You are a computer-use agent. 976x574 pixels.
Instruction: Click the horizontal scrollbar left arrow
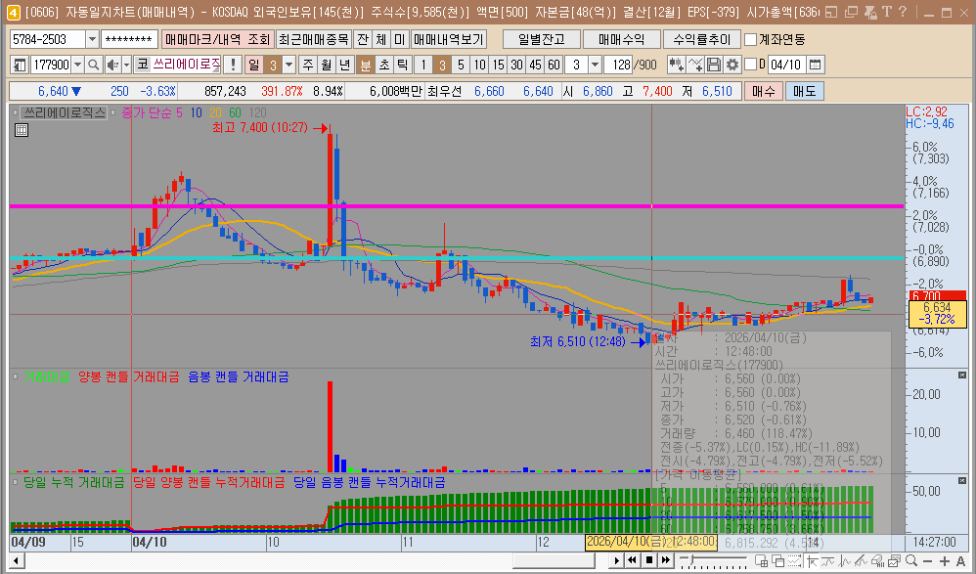[17, 561]
